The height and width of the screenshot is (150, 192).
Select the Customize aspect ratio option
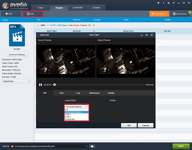(x=76, y=119)
